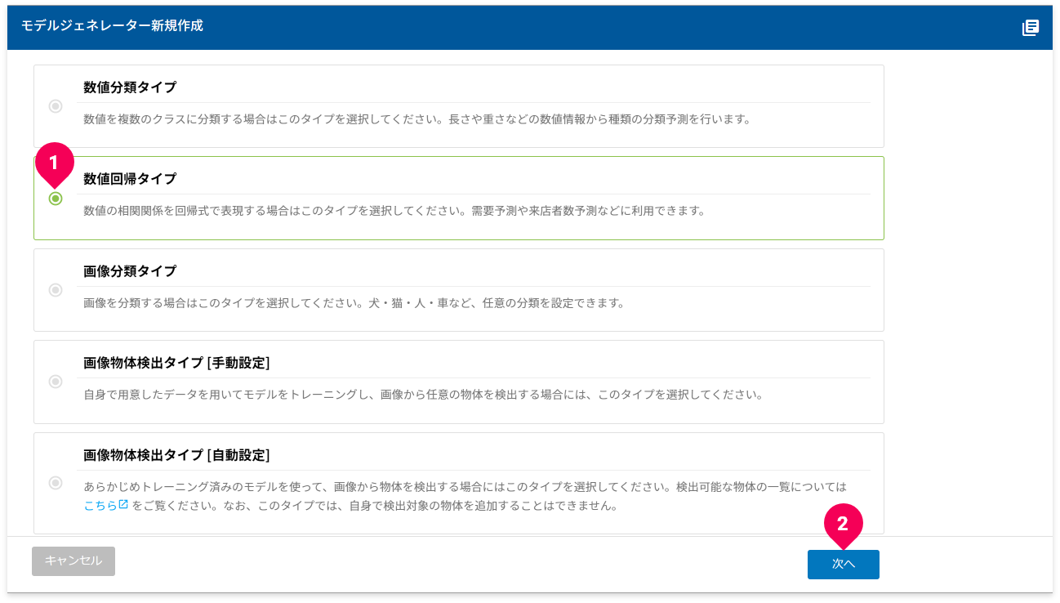Select the 数値回帰タイプ radio button
The height and width of the screenshot is (603, 1060).
click(x=56, y=199)
